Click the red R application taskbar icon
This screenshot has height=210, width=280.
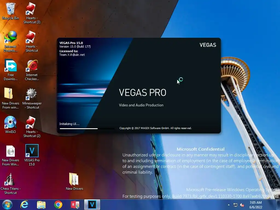point(75,205)
